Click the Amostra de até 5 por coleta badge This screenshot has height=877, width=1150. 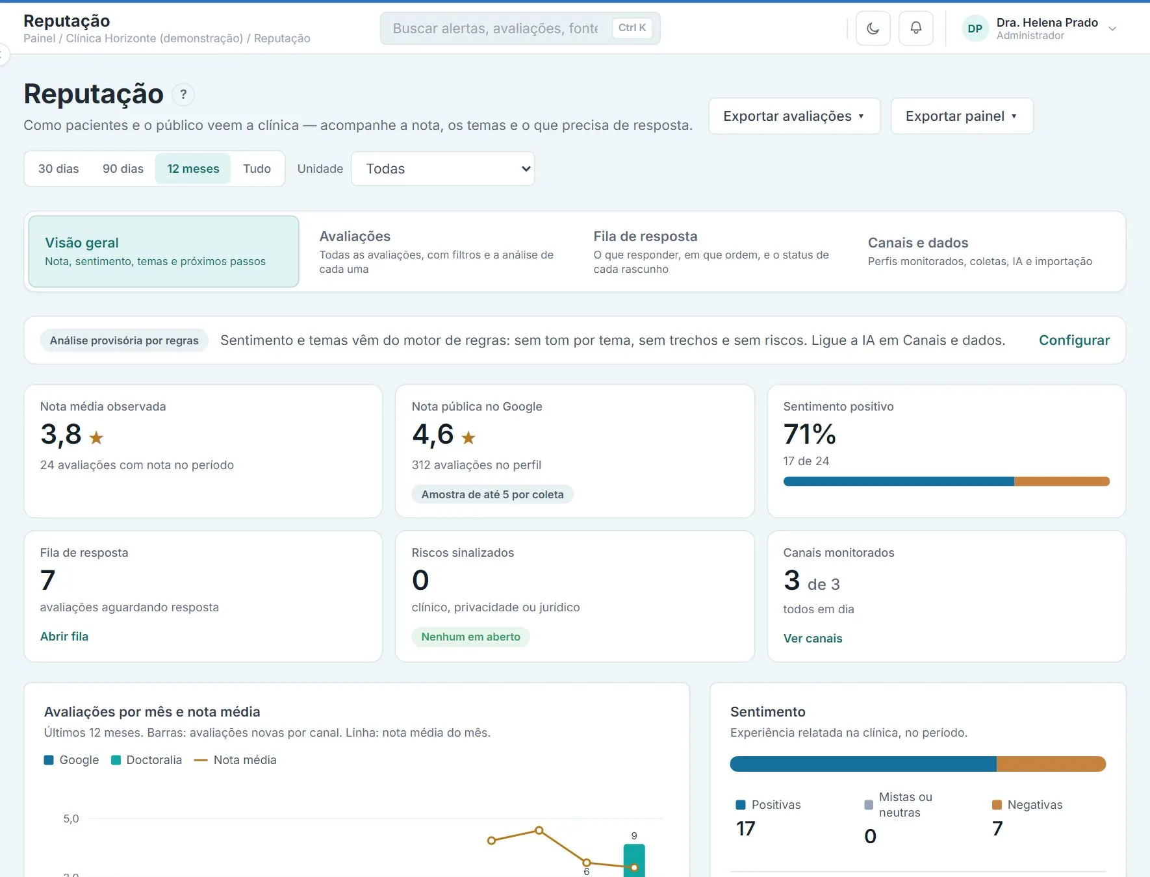(x=492, y=494)
